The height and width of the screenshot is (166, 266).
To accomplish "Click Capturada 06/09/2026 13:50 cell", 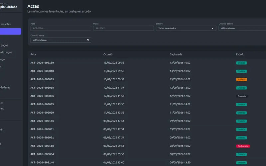I will 180,162.
